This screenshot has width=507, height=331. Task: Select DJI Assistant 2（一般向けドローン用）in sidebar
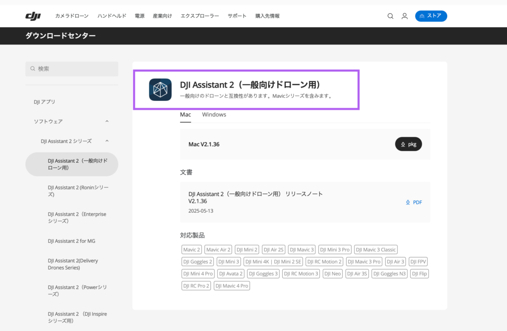72,164
